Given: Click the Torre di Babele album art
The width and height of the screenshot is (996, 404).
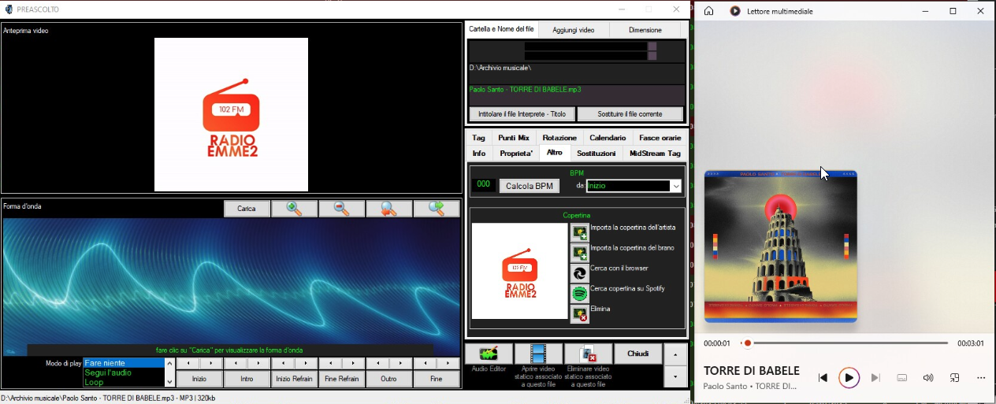Looking at the screenshot, I should tap(780, 246).
